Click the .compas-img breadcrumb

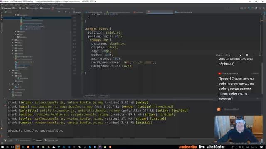pos(103,96)
